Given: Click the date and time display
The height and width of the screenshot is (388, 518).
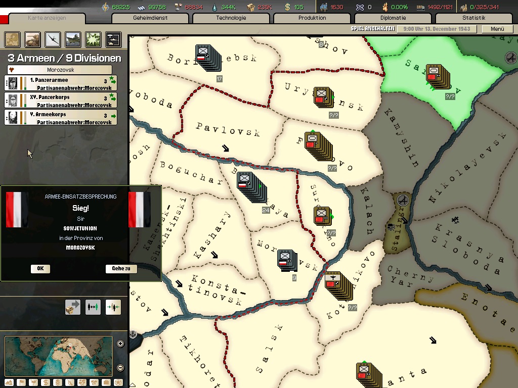Looking at the screenshot, I should (437, 29).
